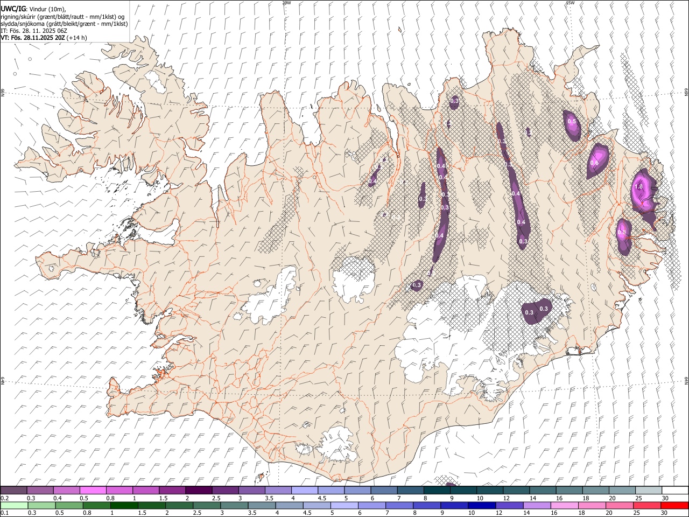Click the 0.6 precipitation label on the map
This screenshot has height=517, width=689.
pos(594,163)
